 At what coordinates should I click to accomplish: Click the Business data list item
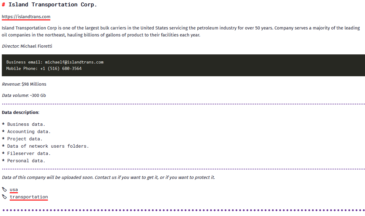[26, 124]
